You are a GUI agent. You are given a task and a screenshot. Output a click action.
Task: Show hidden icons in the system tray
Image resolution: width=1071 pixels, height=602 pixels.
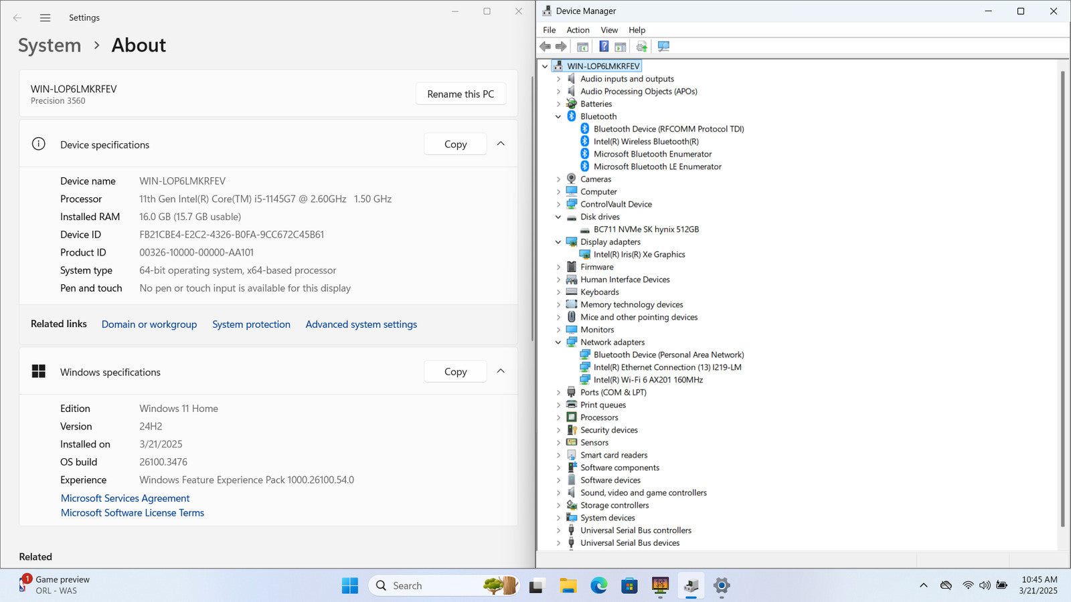(x=924, y=585)
